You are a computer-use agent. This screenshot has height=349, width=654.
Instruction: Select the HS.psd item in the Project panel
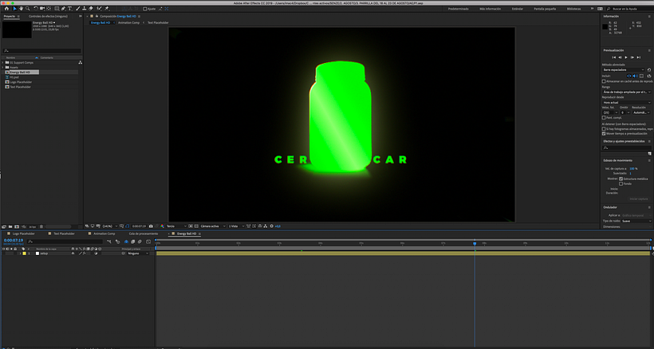click(14, 77)
